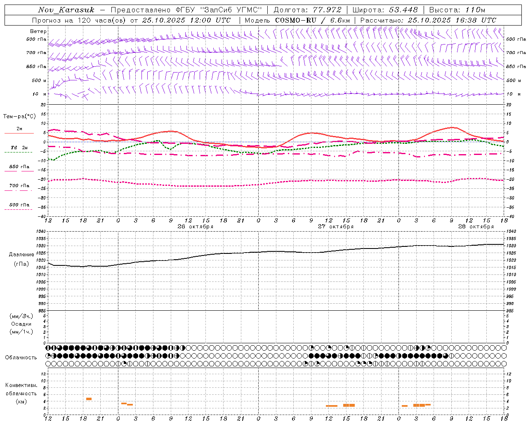This screenshot has width=528, height=422.
Task: Click the 'Модель COSMO-RU / 6.6км' label
Action: pos(297,20)
